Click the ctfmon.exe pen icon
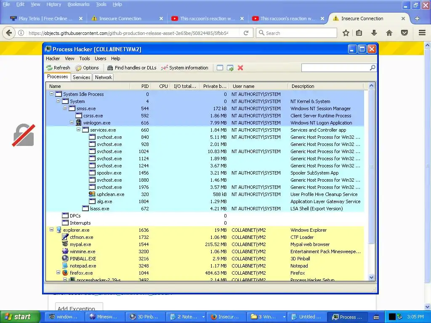 click(65, 237)
